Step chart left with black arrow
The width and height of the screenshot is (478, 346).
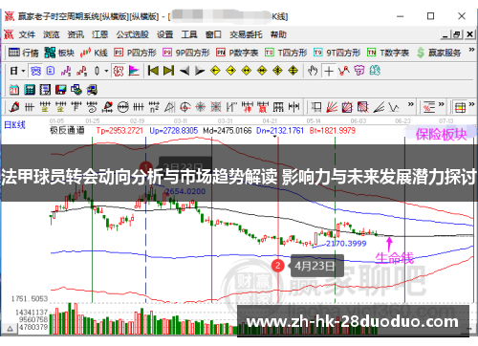[185, 71]
